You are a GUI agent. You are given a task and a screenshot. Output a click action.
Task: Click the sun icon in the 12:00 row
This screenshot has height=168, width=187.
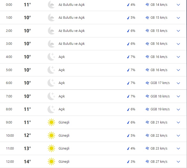pyautogui.click(x=51, y=161)
